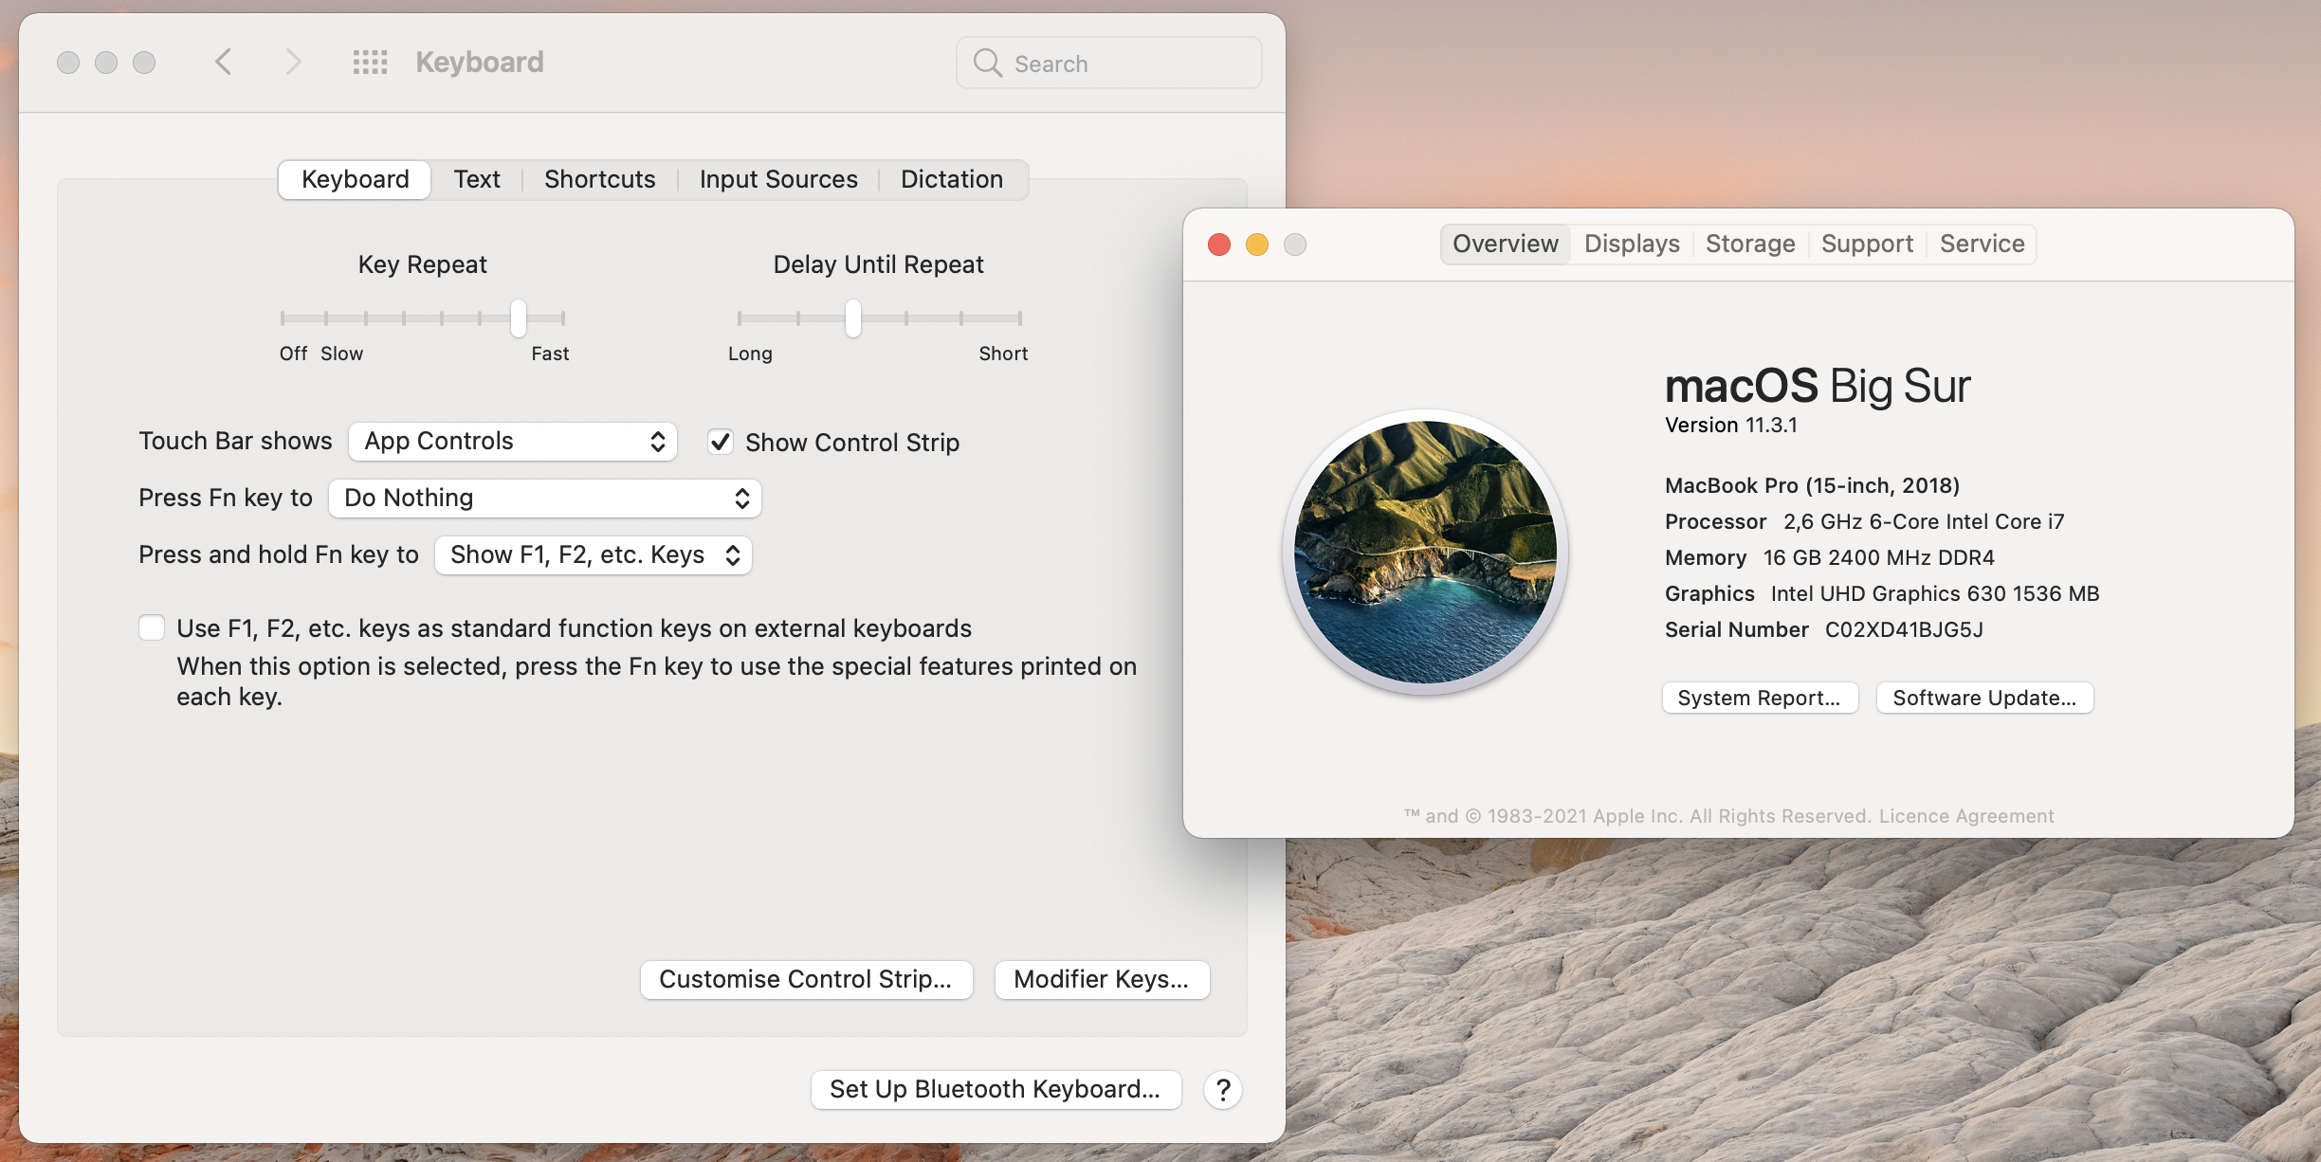
Task: Close the About This Mac window
Action: click(x=1219, y=245)
